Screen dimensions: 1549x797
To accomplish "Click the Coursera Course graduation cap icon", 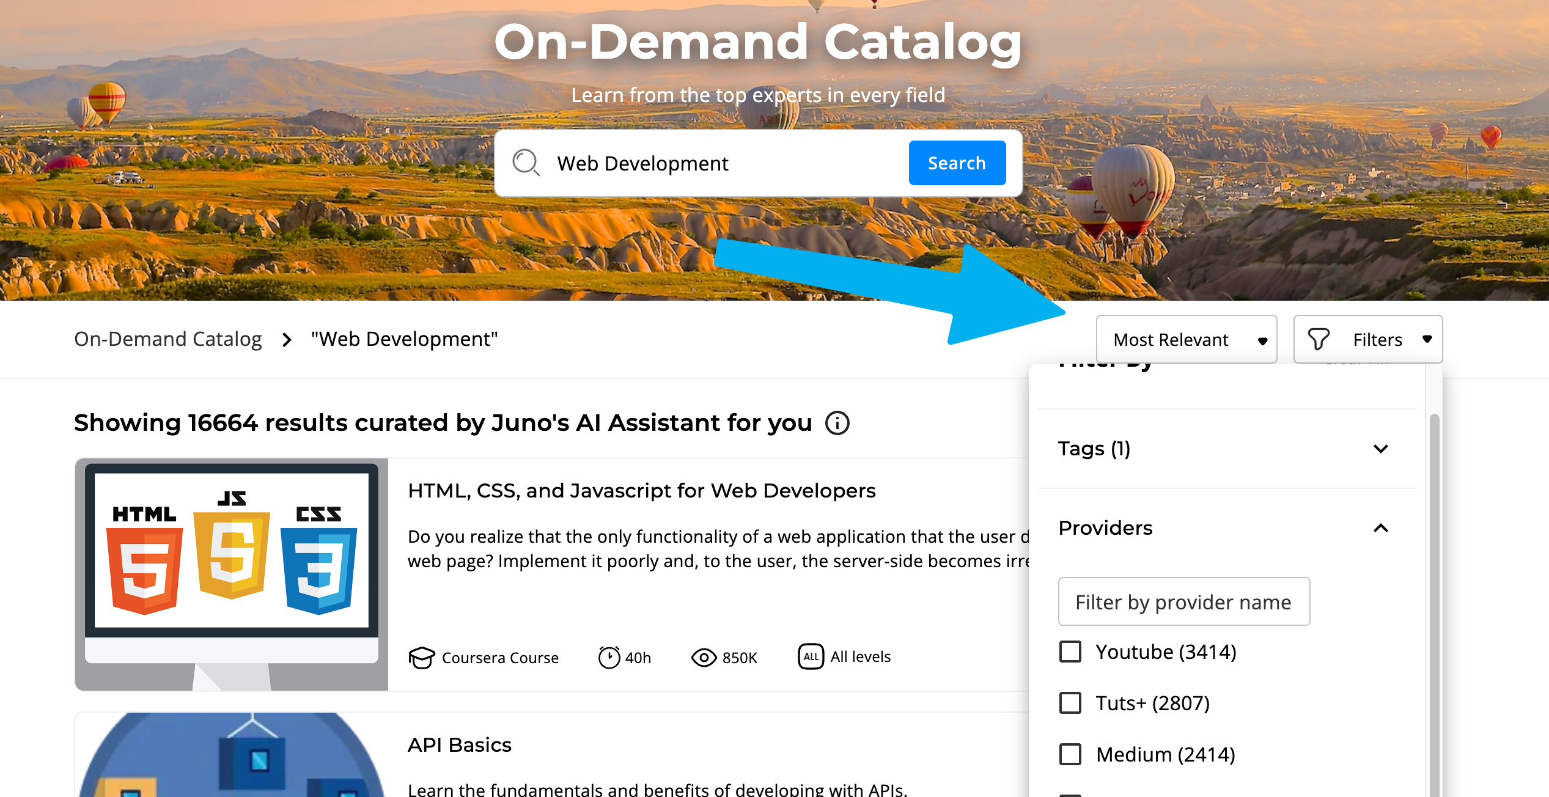I will click(x=422, y=658).
